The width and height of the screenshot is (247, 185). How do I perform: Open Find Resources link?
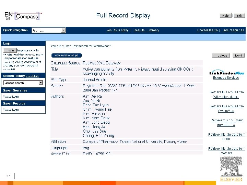(x=233, y=30)
